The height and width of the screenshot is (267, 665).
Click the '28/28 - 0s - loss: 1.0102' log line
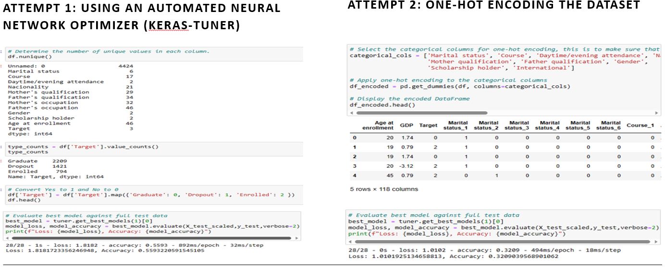click(x=484, y=250)
